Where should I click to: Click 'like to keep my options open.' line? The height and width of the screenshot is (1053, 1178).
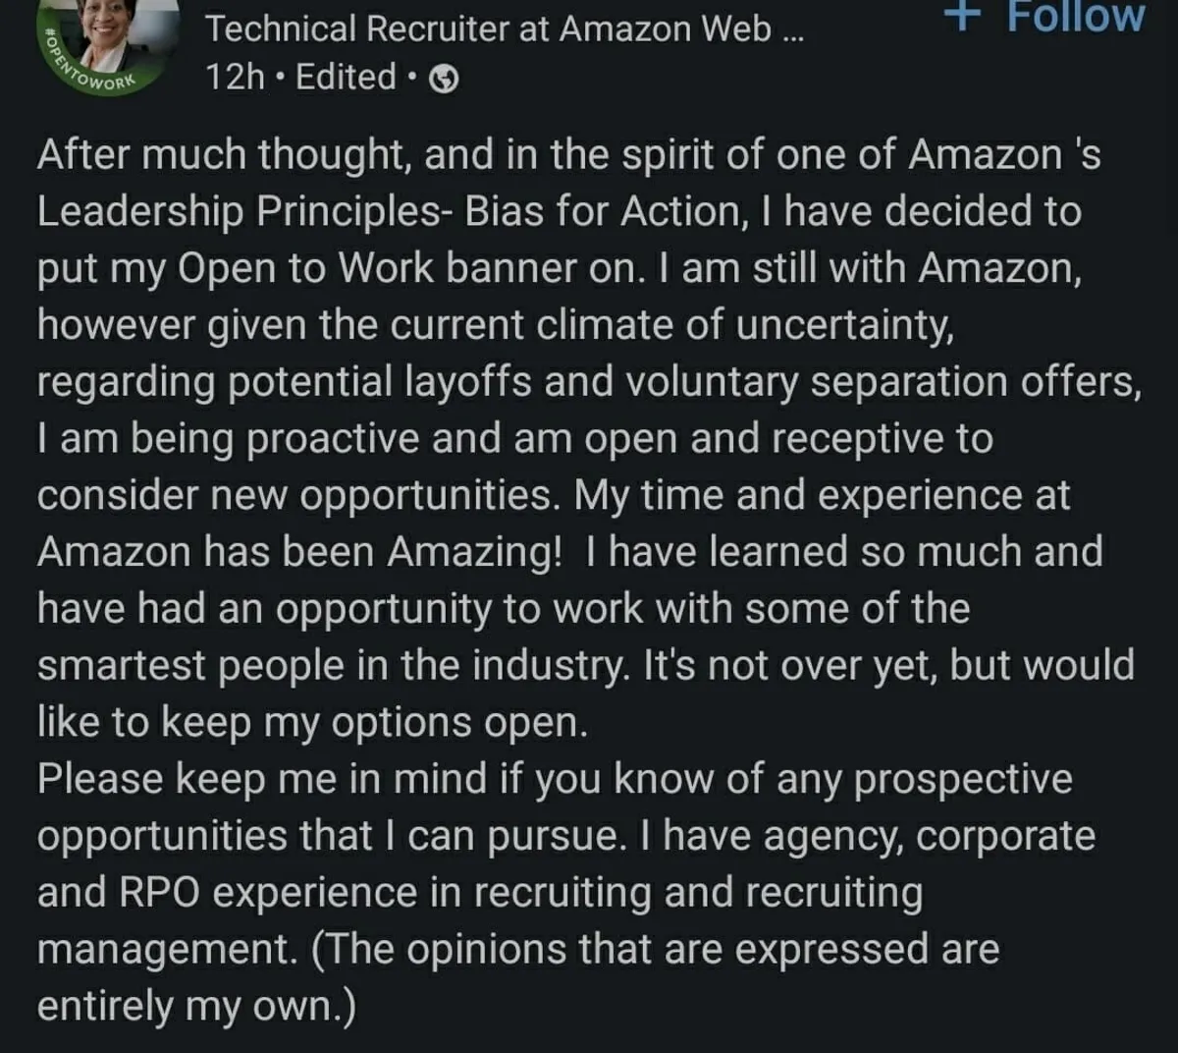click(x=312, y=722)
